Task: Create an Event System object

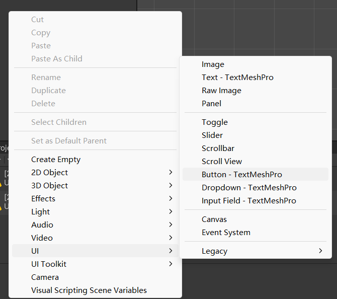Action: pos(226,233)
